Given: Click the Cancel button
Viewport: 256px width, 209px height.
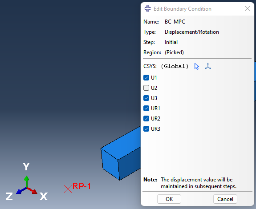Looking at the screenshot, I should [x=225, y=199].
